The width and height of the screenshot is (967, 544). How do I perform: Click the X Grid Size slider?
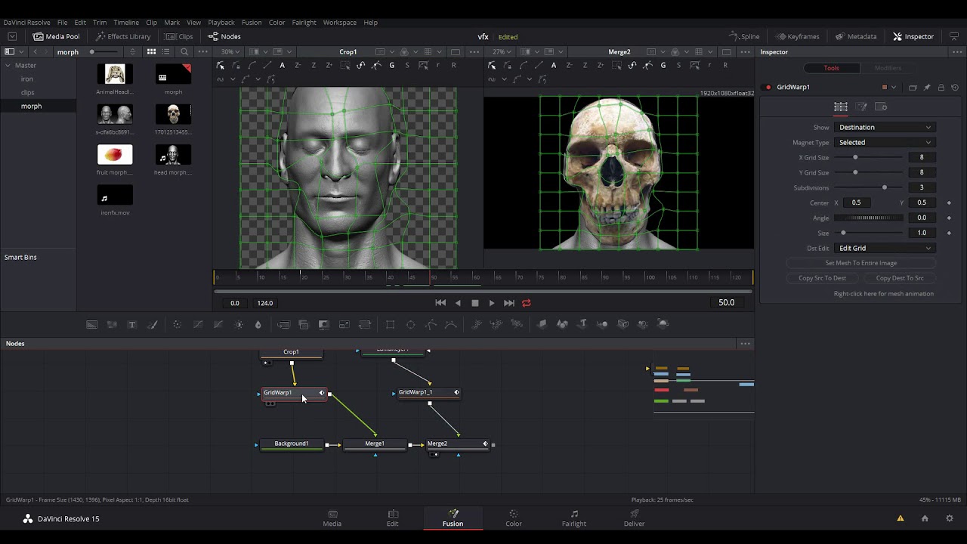point(867,157)
